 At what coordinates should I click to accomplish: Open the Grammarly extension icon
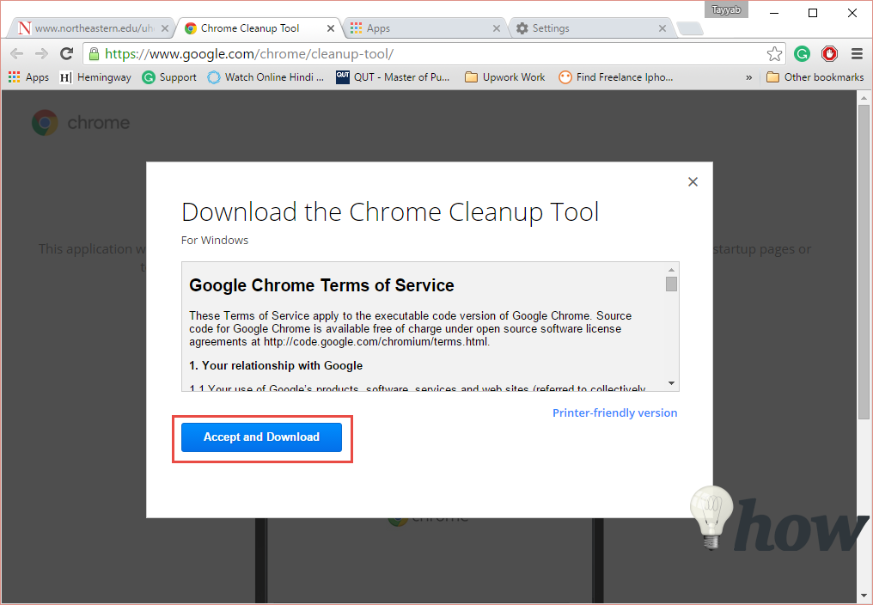click(802, 53)
